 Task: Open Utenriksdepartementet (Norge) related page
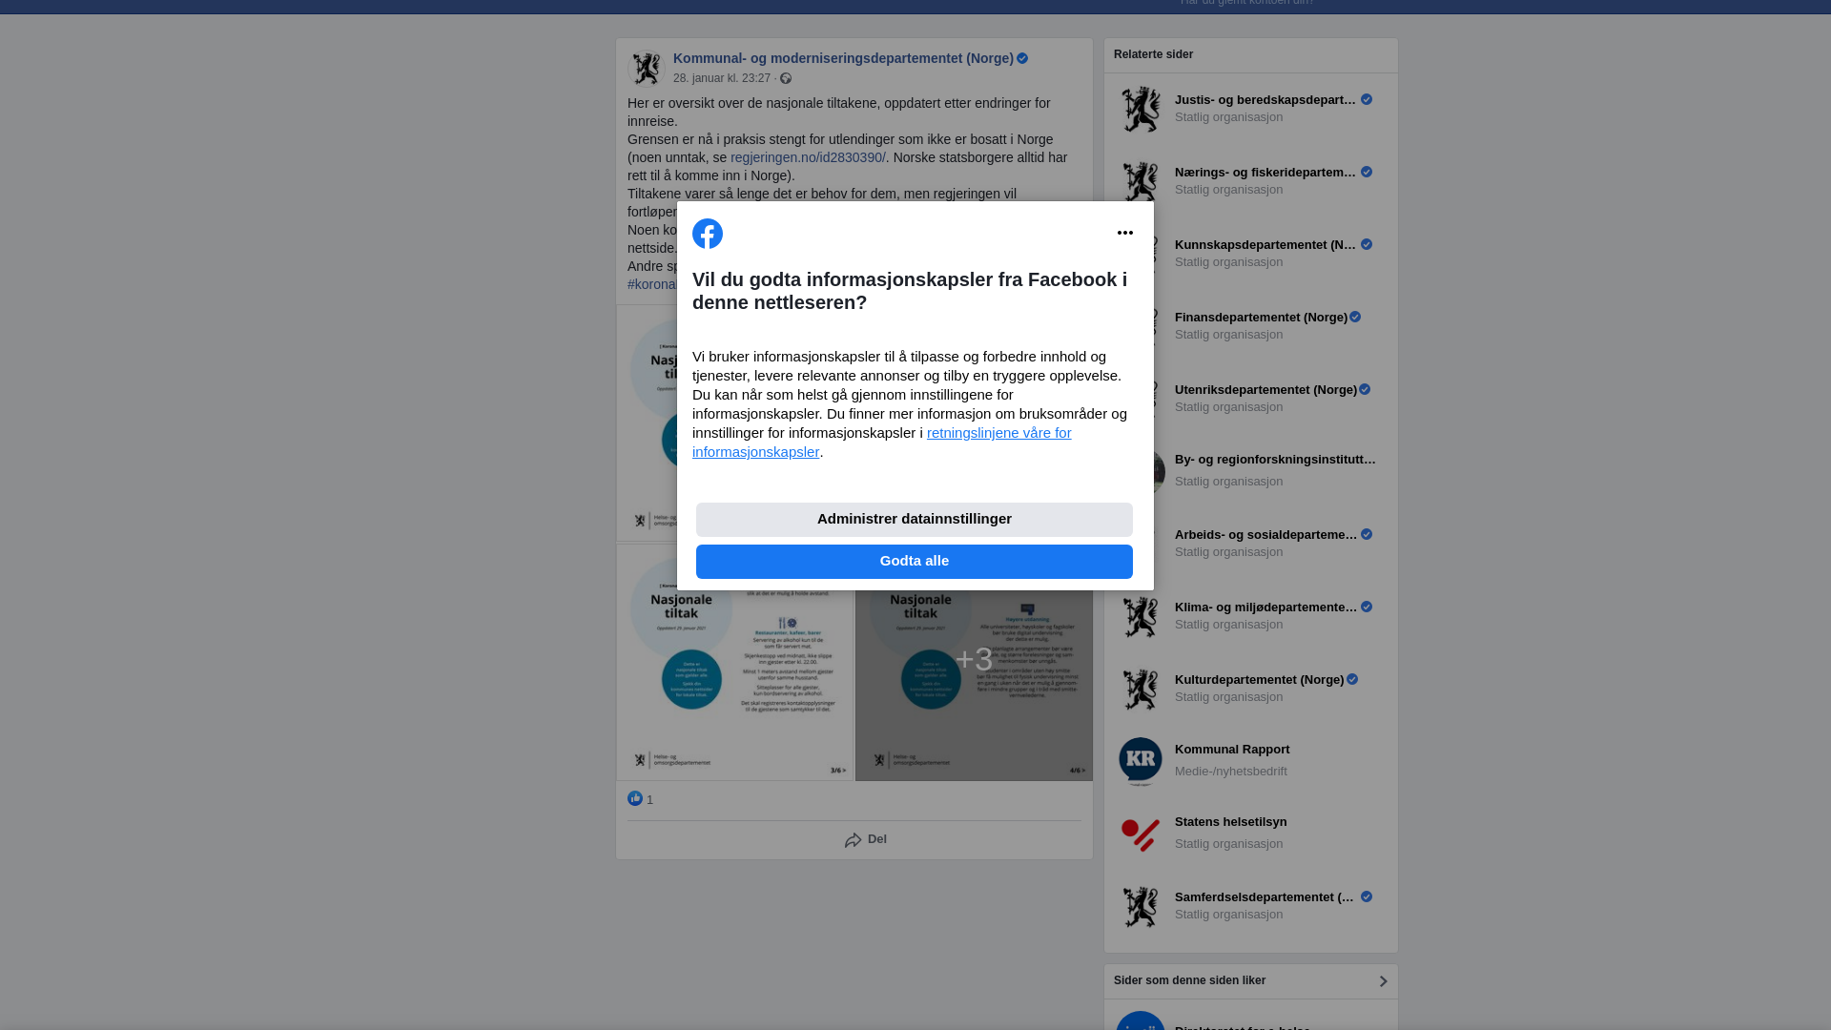(x=1265, y=389)
